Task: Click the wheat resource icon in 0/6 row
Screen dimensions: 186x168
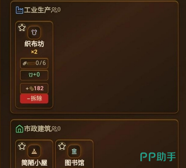Action: tap(25, 63)
